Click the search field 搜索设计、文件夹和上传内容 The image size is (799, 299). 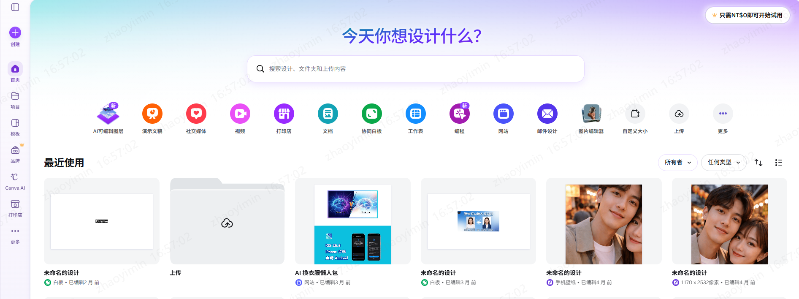click(x=416, y=69)
